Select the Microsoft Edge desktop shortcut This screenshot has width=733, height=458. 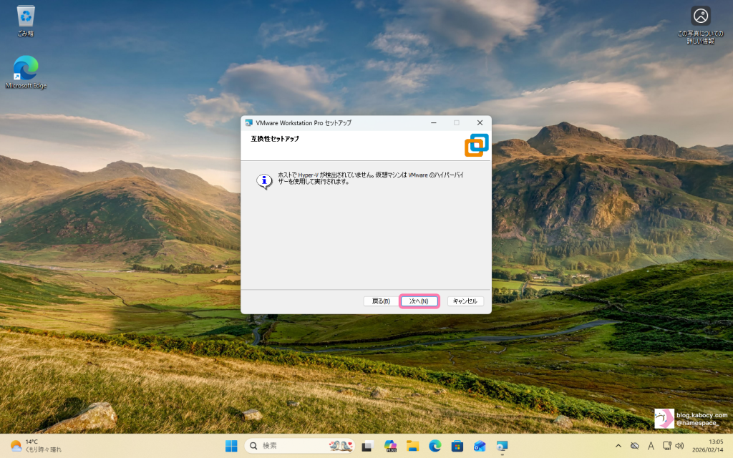(x=26, y=72)
